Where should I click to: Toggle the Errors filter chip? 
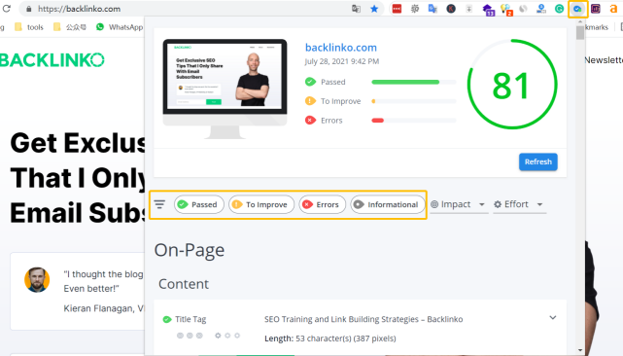(x=323, y=204)
